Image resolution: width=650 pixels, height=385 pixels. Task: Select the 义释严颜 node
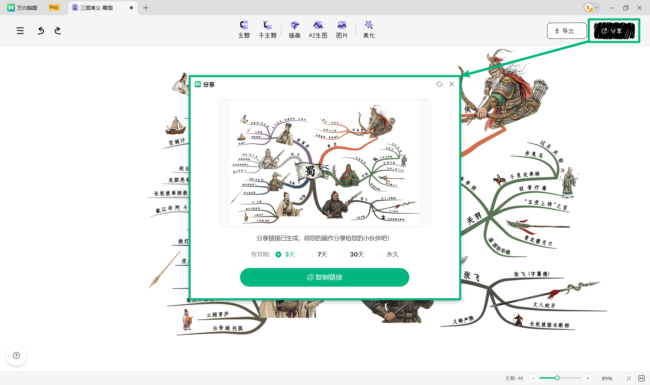tap(463, 320)
